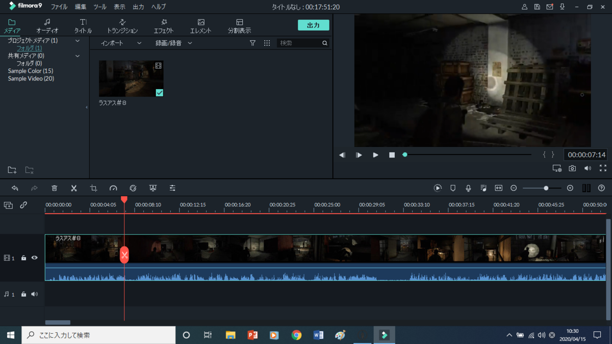Switch to the エフェクト tab
612x344 pixels.
[164, 26]
